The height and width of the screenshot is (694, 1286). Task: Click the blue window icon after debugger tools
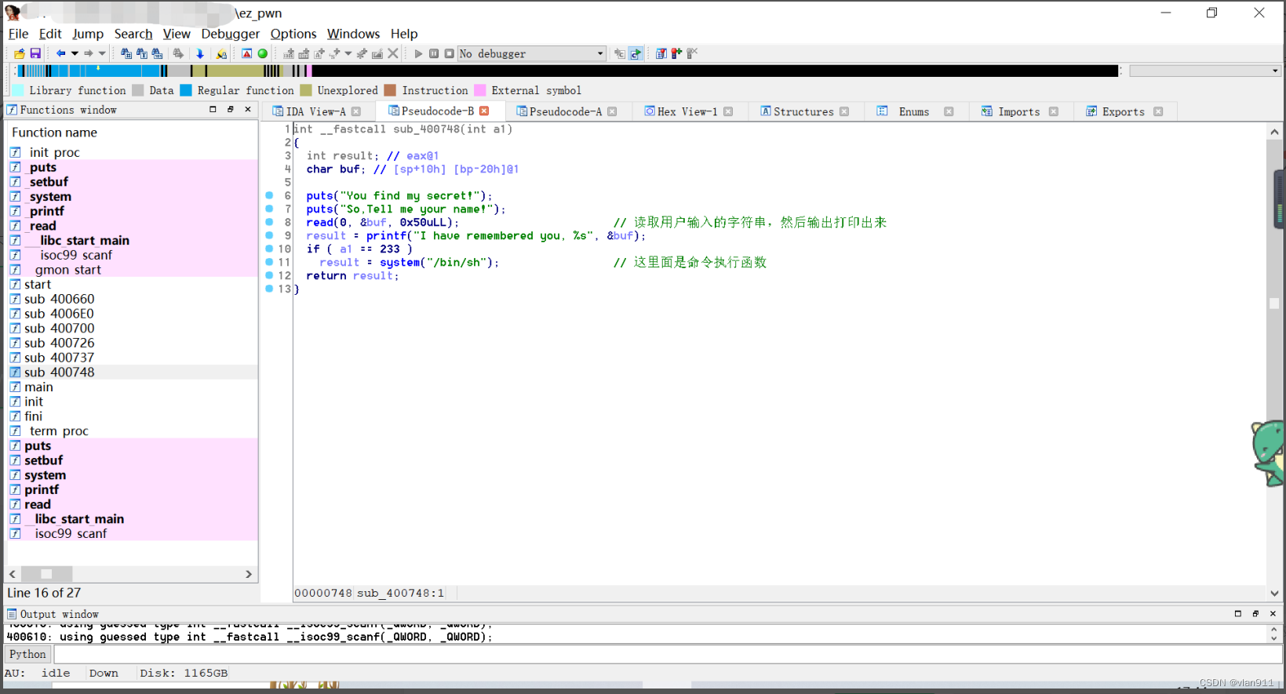[x=661, y=53]
